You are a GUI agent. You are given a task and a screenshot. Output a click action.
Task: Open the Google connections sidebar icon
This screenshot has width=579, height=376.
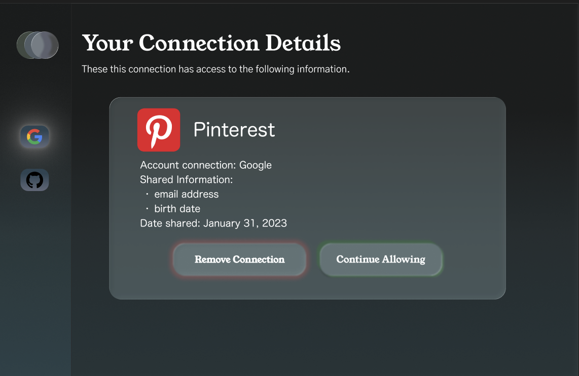coord(34,136)
